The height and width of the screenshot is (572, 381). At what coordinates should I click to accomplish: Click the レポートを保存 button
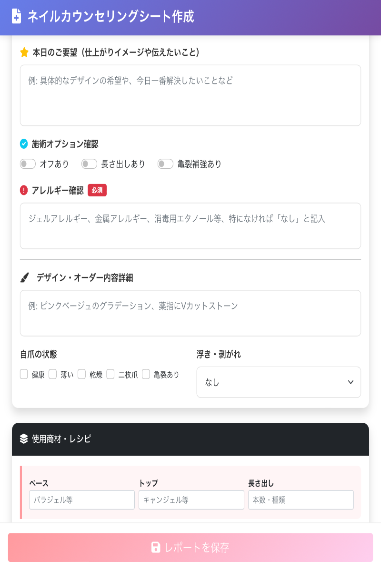click(190, 548)
